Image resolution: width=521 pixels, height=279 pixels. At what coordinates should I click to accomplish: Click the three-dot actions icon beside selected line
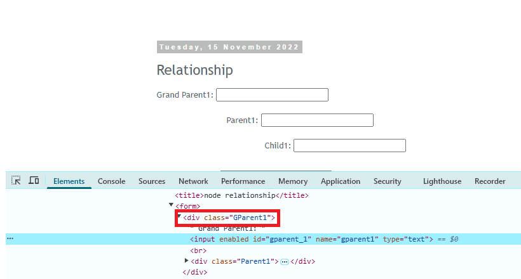pyautogui.click(x=10, y=239)
